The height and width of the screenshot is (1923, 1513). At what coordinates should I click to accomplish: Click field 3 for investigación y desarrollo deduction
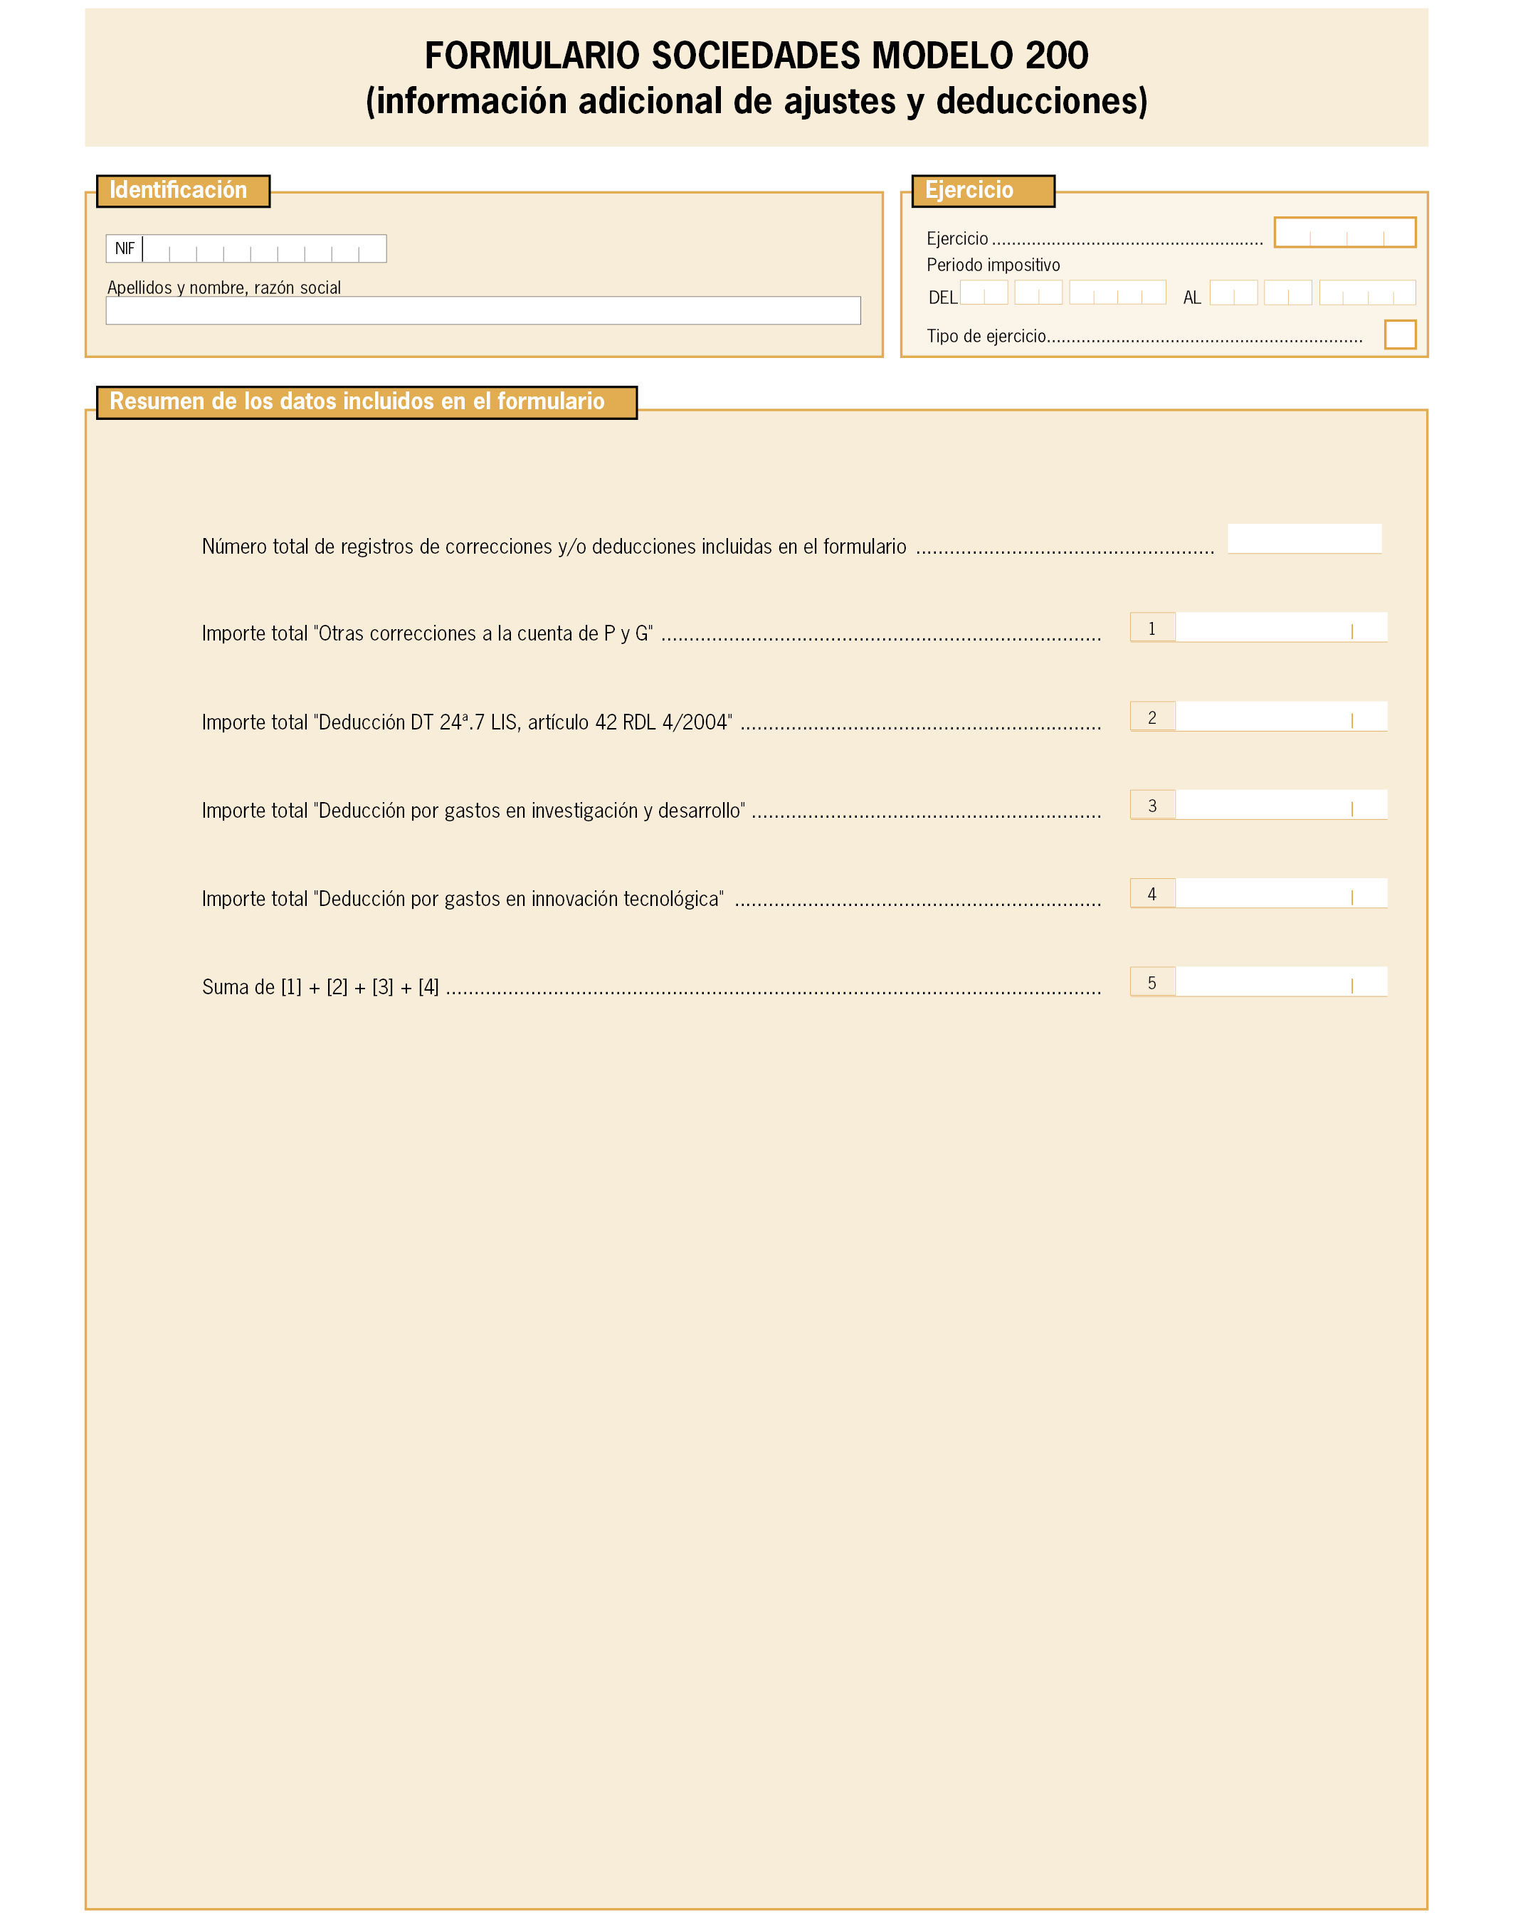tap(1281, 804)
